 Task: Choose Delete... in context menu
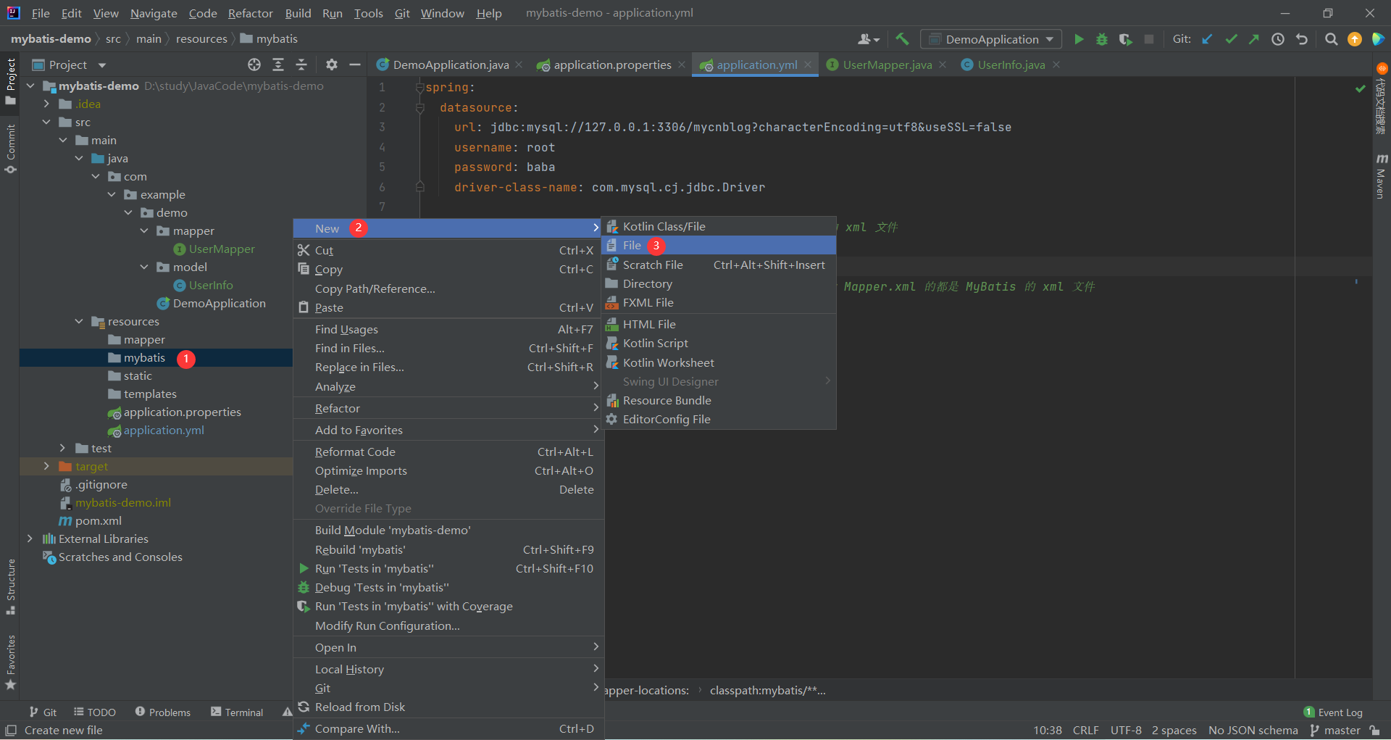click(x=448, y=489)
